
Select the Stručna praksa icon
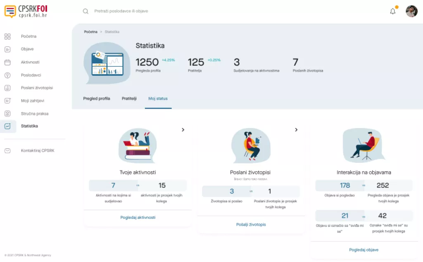click(x=7, y=113)
